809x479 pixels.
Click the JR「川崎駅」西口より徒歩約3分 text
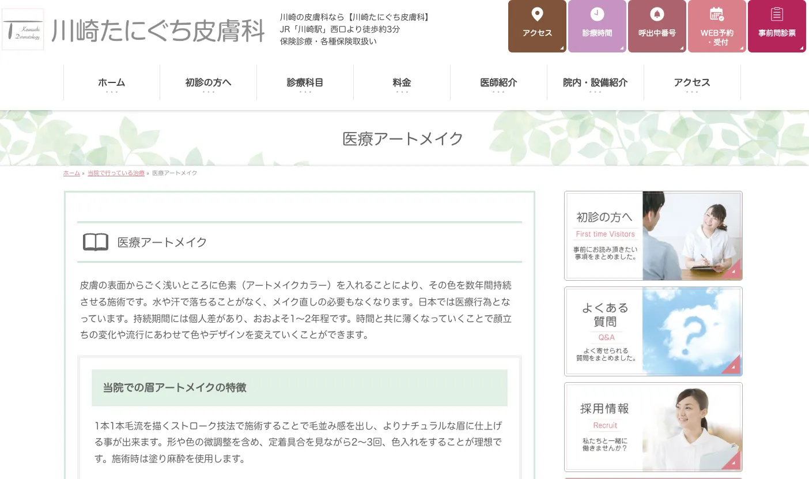[340, 29]
